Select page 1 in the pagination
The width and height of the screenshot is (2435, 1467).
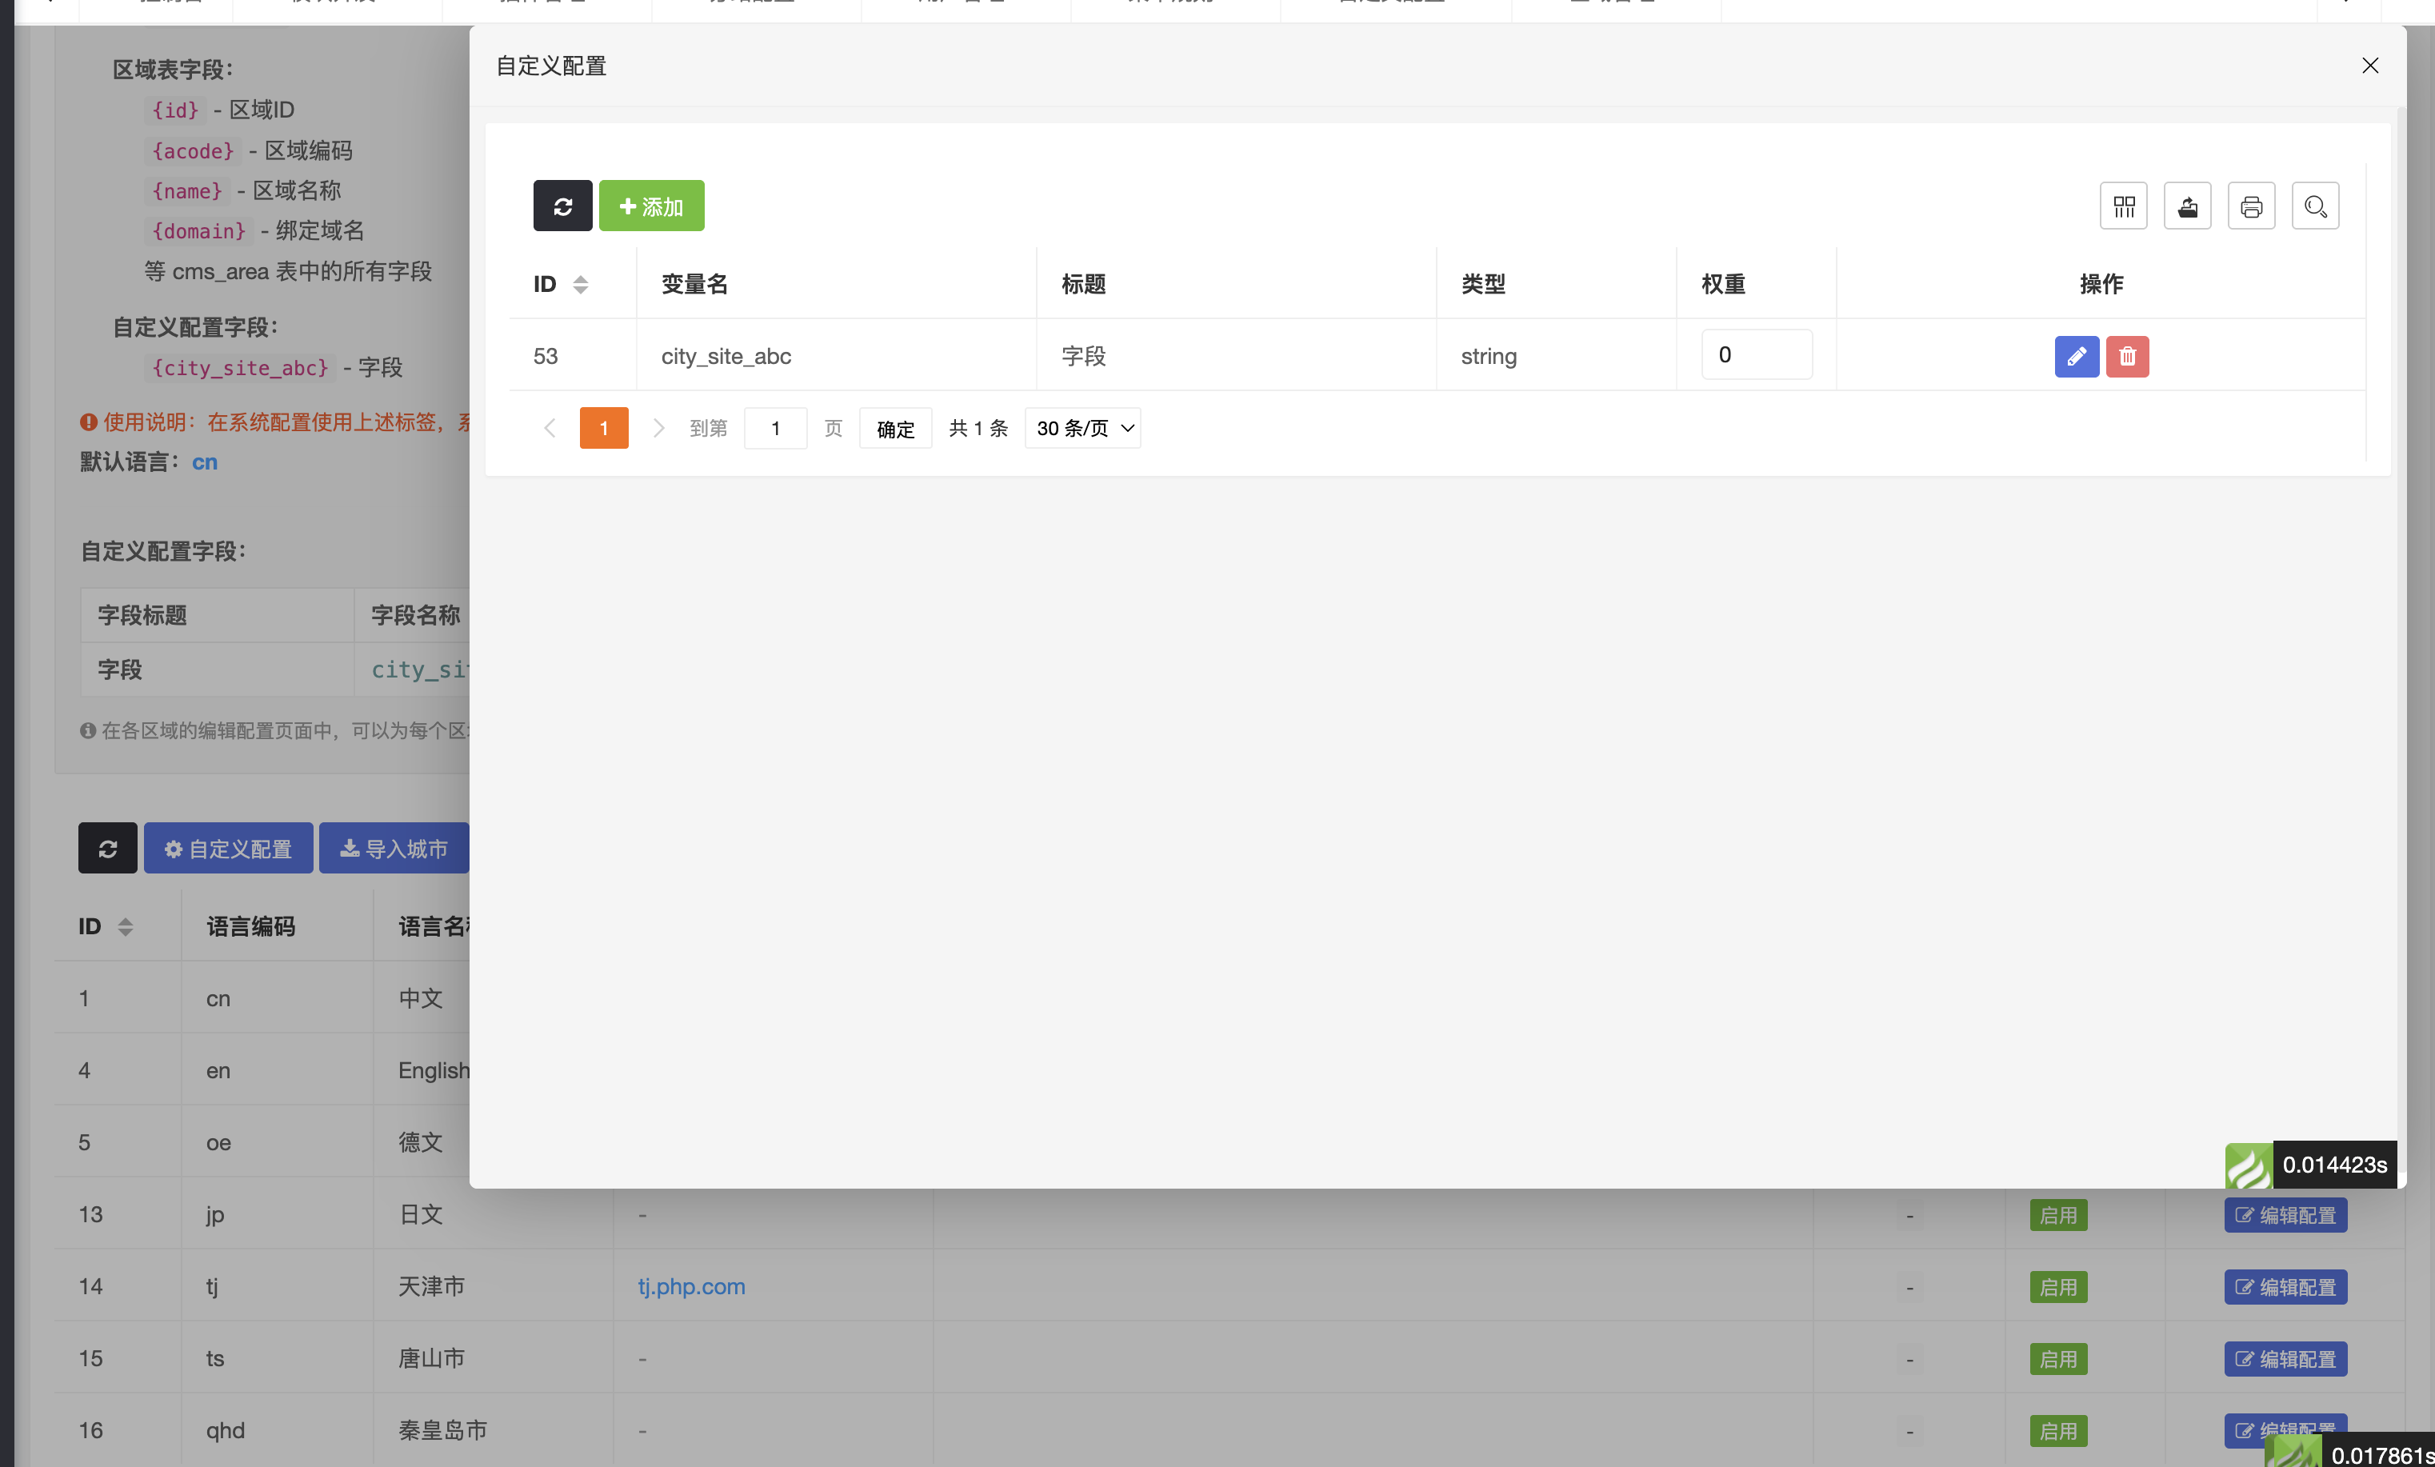(603, 428)
